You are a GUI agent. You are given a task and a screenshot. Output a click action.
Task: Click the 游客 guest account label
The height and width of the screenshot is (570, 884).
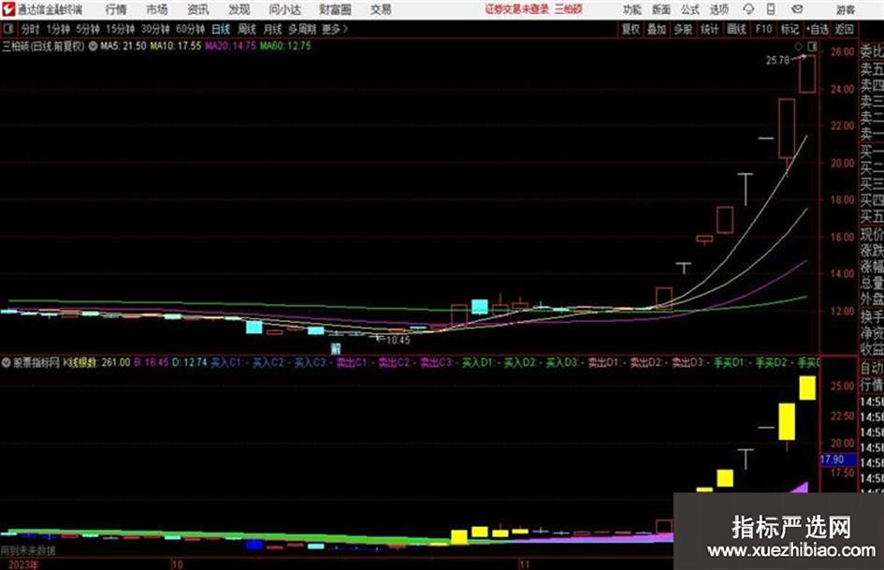(x=845, y=9)
